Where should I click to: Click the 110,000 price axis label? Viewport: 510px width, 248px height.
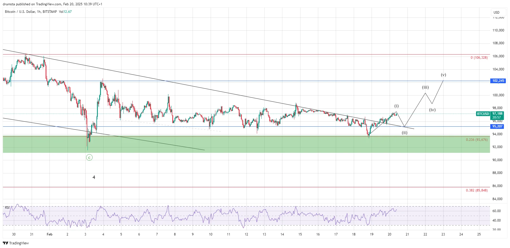tap(498, 30)
